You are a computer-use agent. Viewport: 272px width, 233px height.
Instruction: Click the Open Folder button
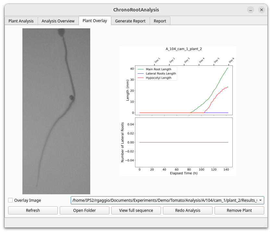84,210
